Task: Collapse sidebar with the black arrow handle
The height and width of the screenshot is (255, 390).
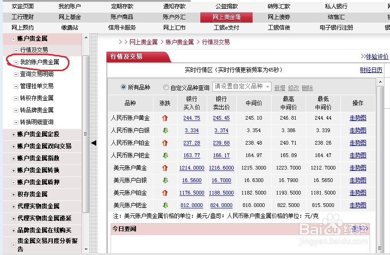Action: [x=94, y=143]
